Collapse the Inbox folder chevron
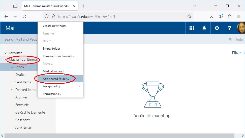Image resolution: width=245 pixels, height=138 pixels. tap(12, 67)
